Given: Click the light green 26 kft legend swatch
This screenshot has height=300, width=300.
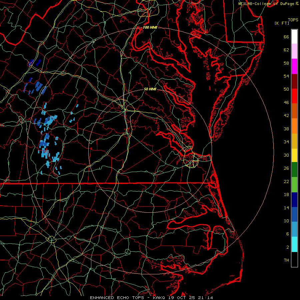Looking at the screenshot, I should (x=294, y=184).
